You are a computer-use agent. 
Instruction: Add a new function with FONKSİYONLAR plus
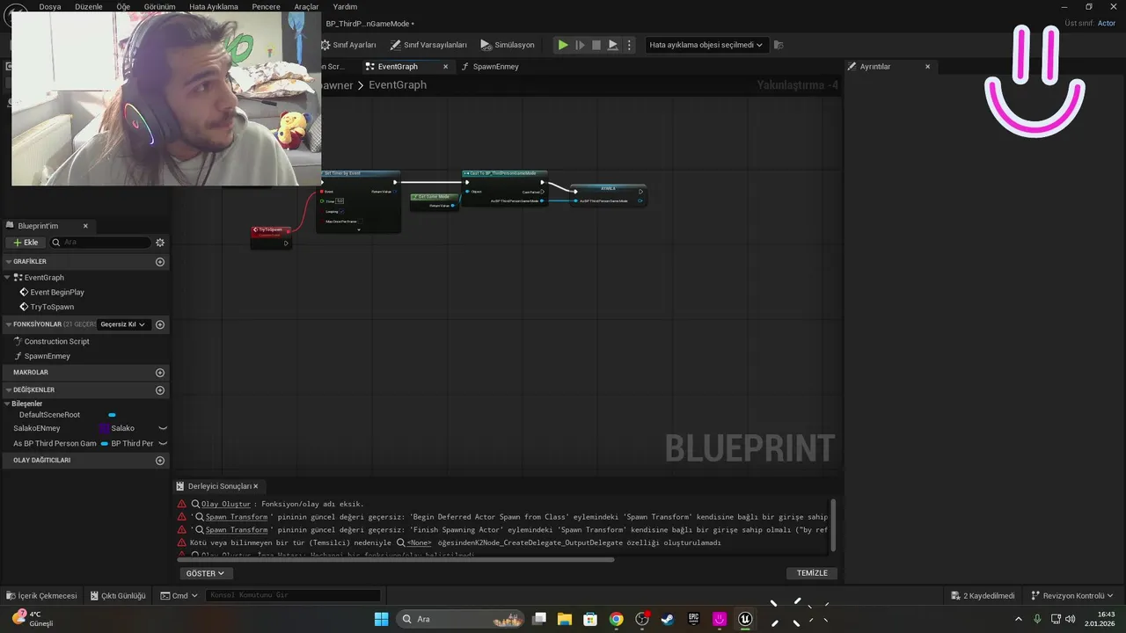tap(160, 324)
